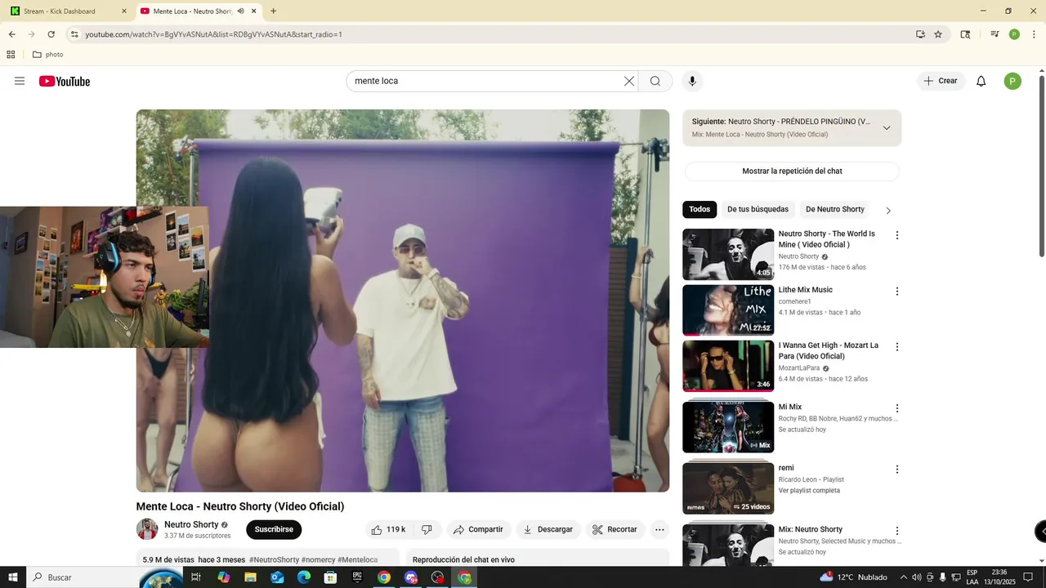This screenshot has height=588, width=1046.
Task: Submit search with the magnifier button
Action: 655,81
